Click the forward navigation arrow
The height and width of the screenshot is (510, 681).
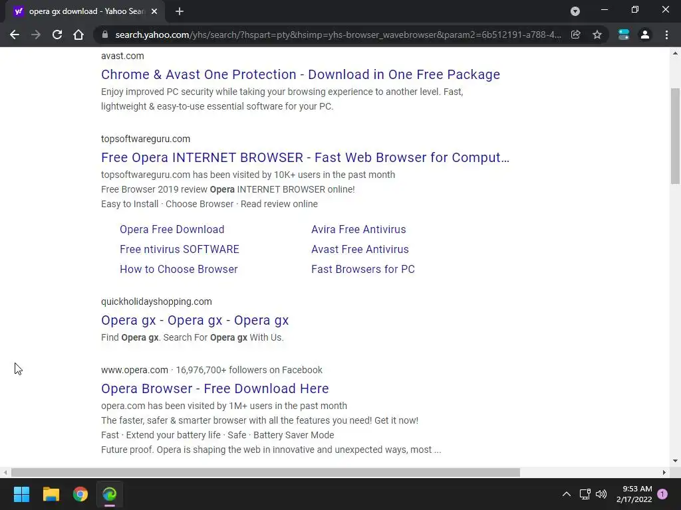[36, 35]
